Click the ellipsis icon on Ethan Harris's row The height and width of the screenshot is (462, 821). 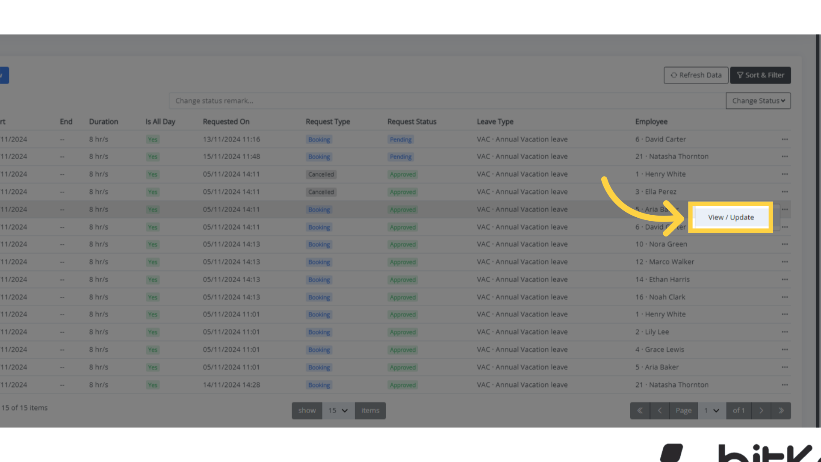point(785,279)
